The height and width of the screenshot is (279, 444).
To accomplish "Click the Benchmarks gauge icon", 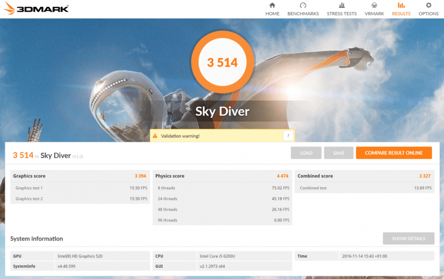I will tap(303, 5).
